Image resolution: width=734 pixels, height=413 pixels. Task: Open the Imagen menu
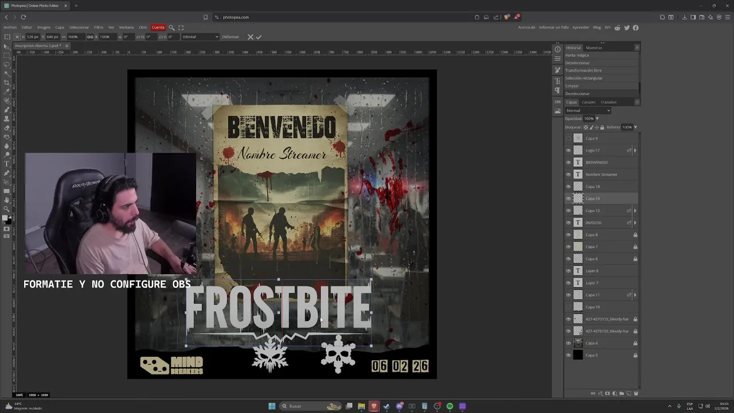pos(44,28)
